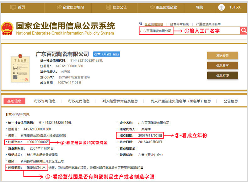The width and height of the screenshot is (248, 182).
Task: Click the red search magnifier button
Action: [243, 30]
